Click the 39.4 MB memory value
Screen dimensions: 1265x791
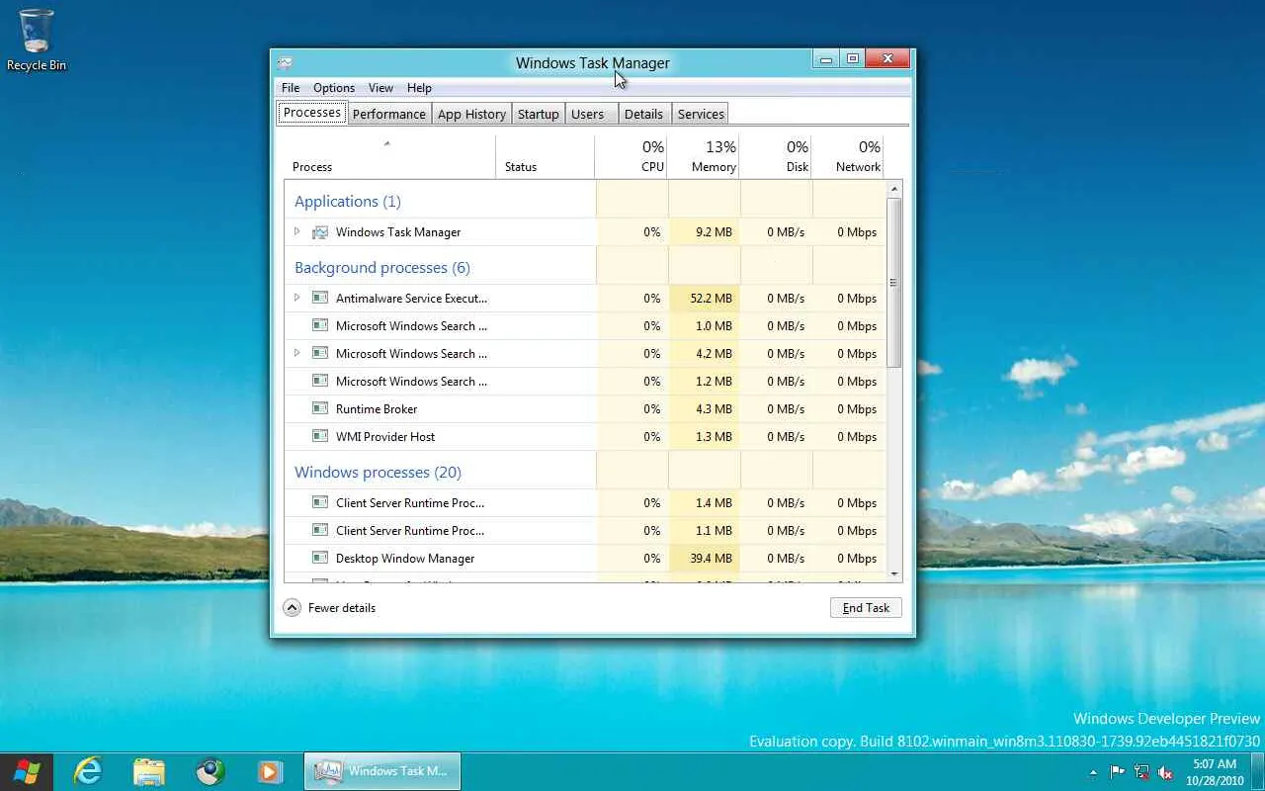point(712,559)
